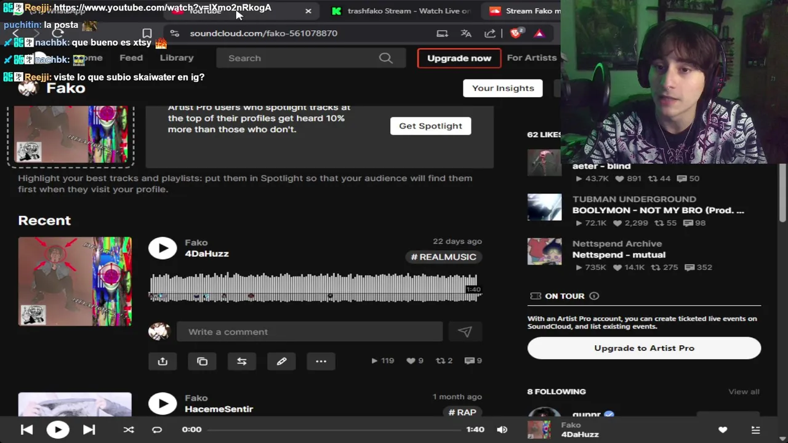Seek within the 4DaHuzz waveform
This screenshot has width=788, height=443.
pyautogui.click(x=315, y=287)
